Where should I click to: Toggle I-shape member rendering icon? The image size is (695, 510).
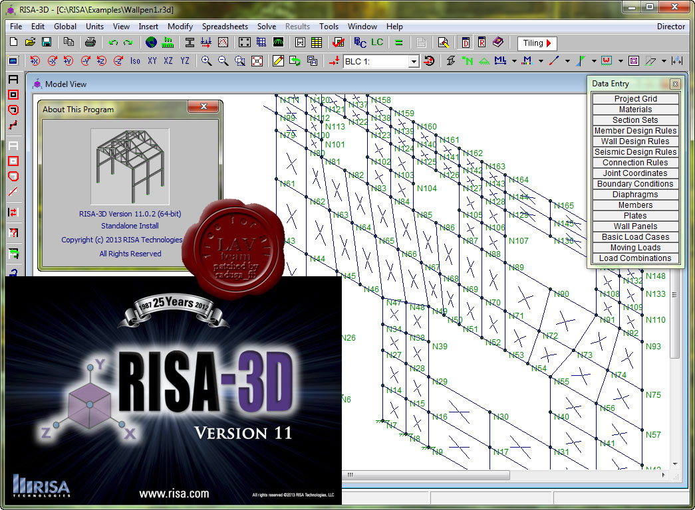pos(451,60)
